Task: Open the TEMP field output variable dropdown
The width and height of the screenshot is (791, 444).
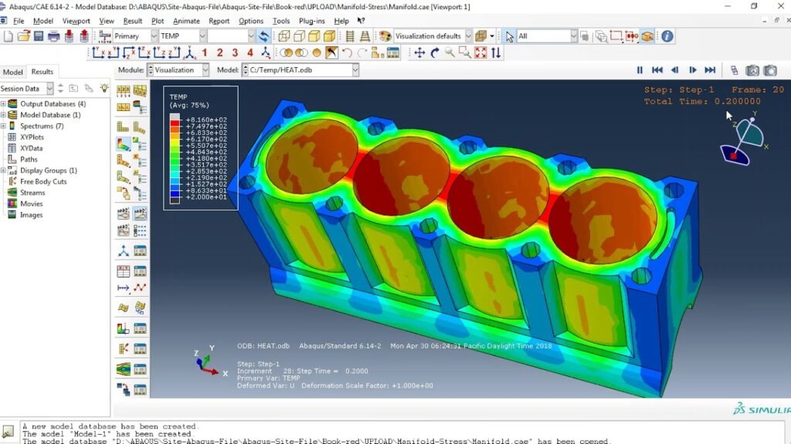Action: coord(182,35)
